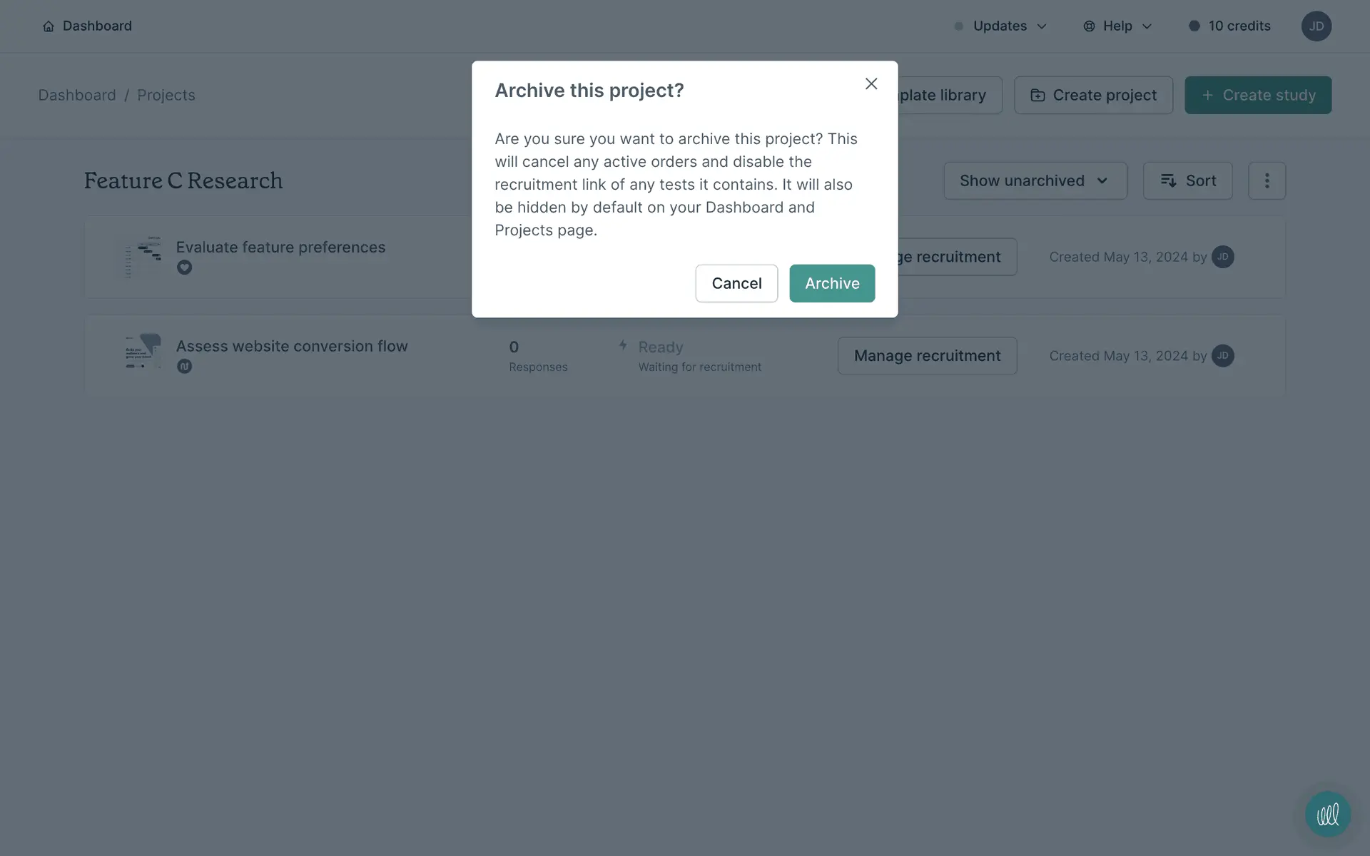
Task: Close the archive dialog with X icon
Action: pyautogui.click(x=871, y=84)
